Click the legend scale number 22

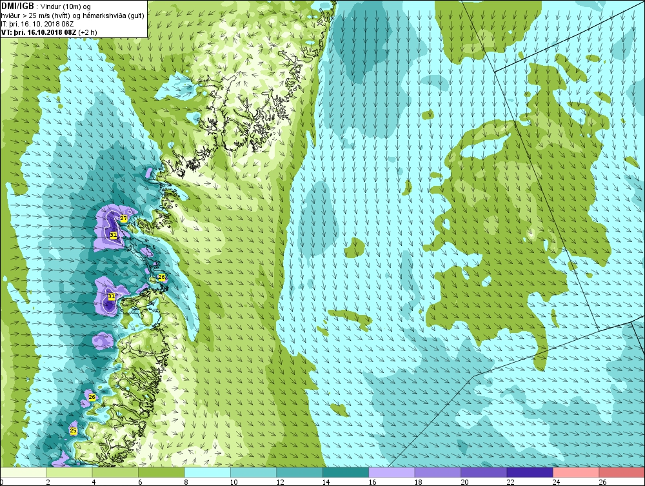pos(510,482)
